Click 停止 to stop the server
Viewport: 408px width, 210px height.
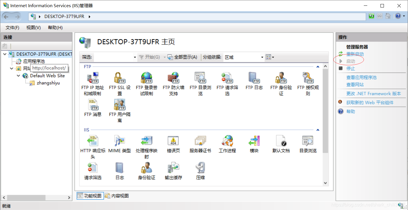click(351, 69)
